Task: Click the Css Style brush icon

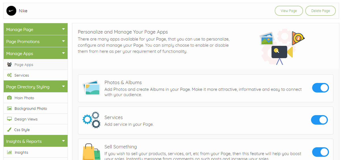Action: click(x=9, y=130)
